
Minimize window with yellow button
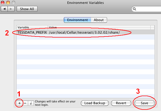click(x=8, y=2)
